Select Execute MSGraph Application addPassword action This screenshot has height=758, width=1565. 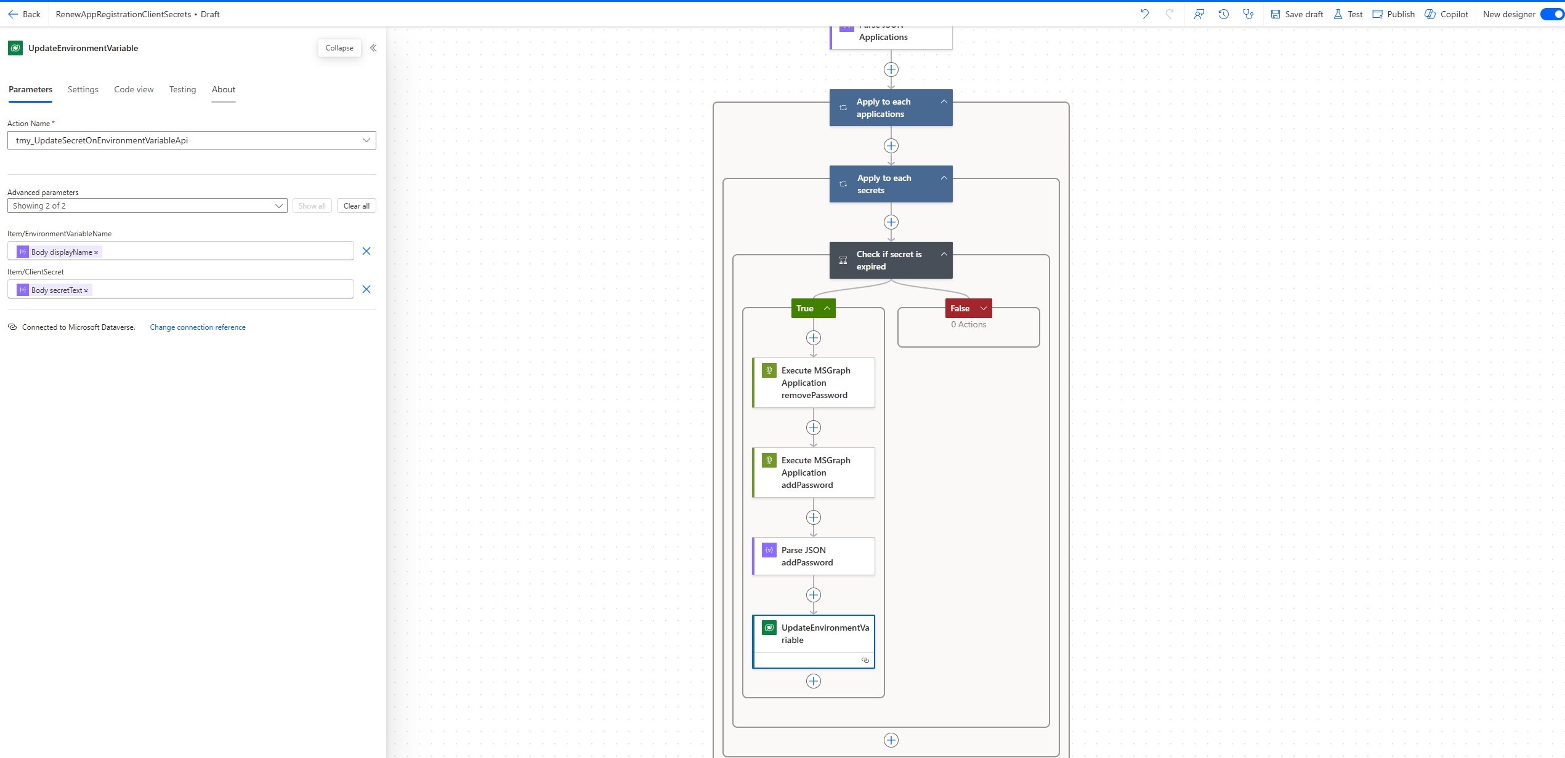click(x=814, y=473)
